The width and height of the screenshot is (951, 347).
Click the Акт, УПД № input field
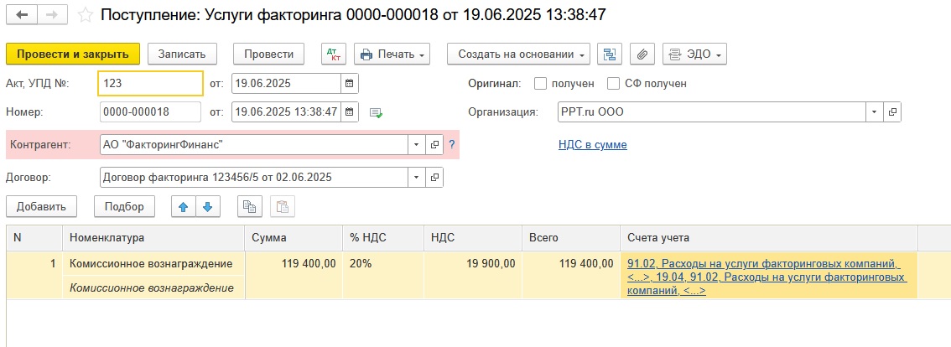pyautogui.click(x=150, y=84)
